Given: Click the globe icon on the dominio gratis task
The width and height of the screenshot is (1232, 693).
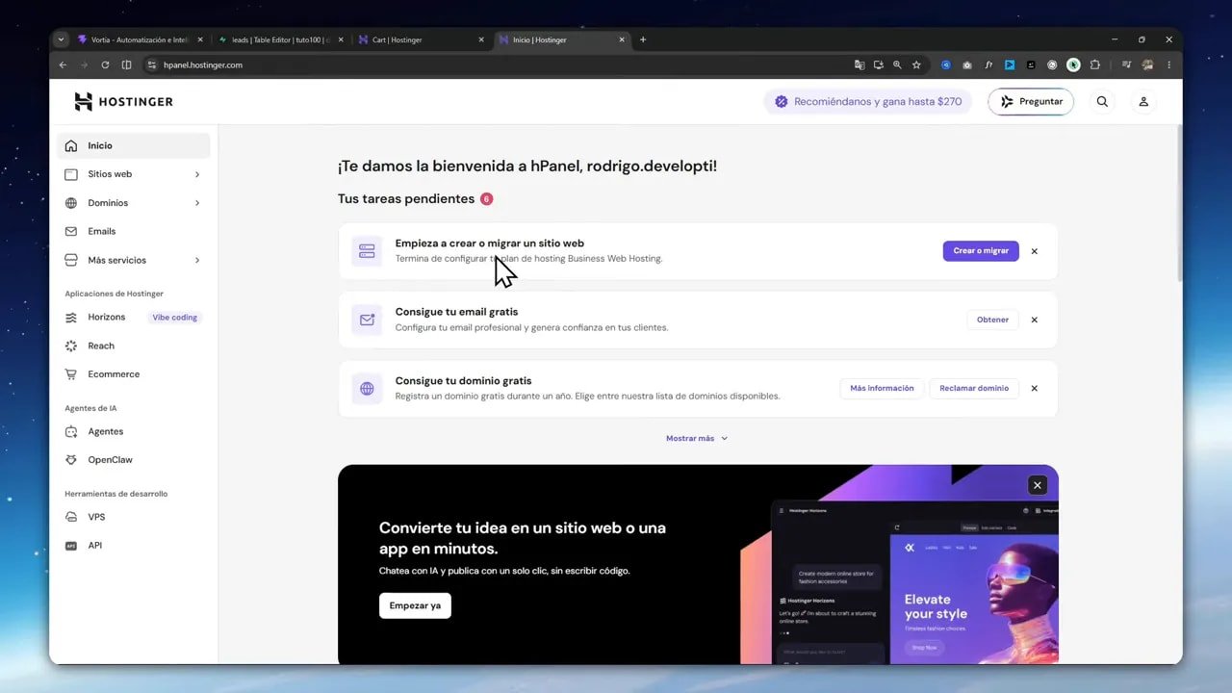Looking at the screenshot, I should 367,389.
